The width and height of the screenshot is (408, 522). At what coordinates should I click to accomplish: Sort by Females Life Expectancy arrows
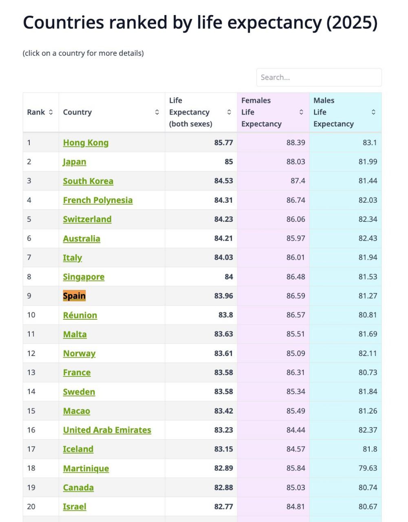point(301,112)
